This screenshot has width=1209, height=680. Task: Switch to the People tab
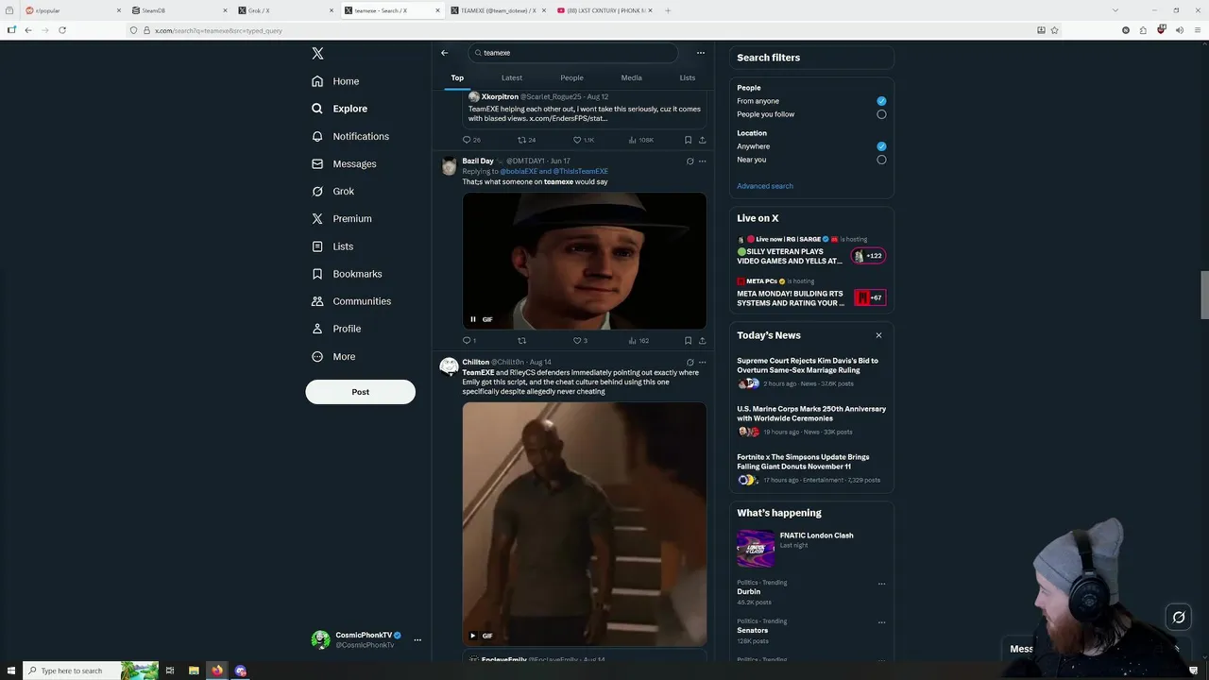coord(571,77)
